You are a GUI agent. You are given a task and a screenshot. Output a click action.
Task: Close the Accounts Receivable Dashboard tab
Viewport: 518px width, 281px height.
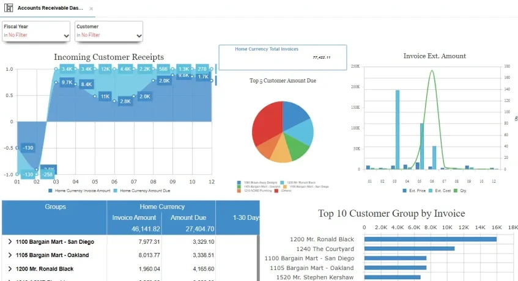[91, 9]
